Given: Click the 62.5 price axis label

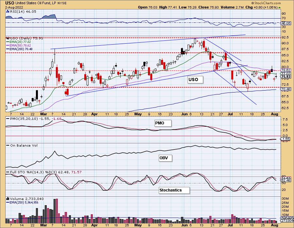Looking at the screenshot, I should pyautogui.click(x=285, y=108).
